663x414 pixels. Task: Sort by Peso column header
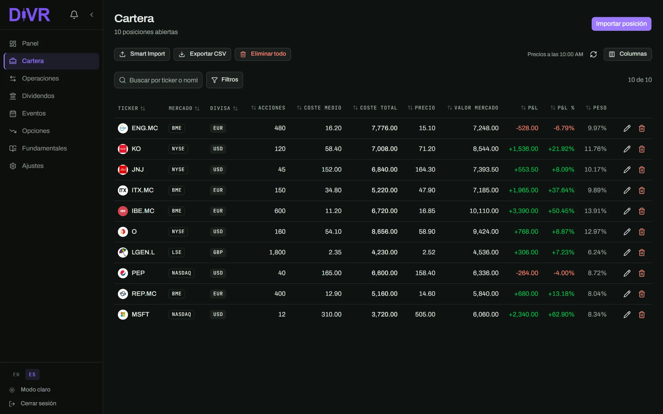[596, 108]
